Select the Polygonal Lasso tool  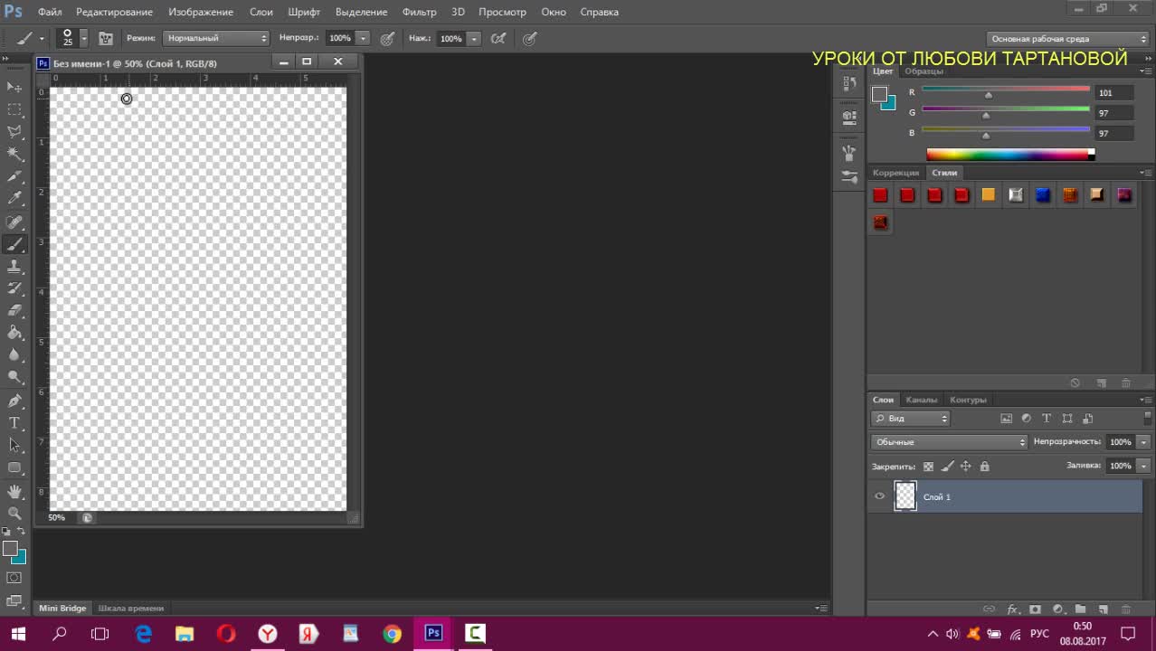coord(14,132)
